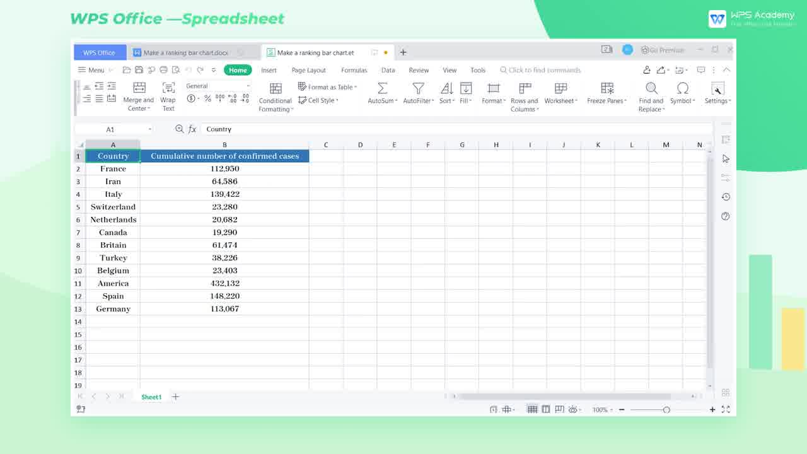Click the Click to find commands search box
The height and width of the screenshot is (454, 807).
pyautogui.click(x=540, y=70)
